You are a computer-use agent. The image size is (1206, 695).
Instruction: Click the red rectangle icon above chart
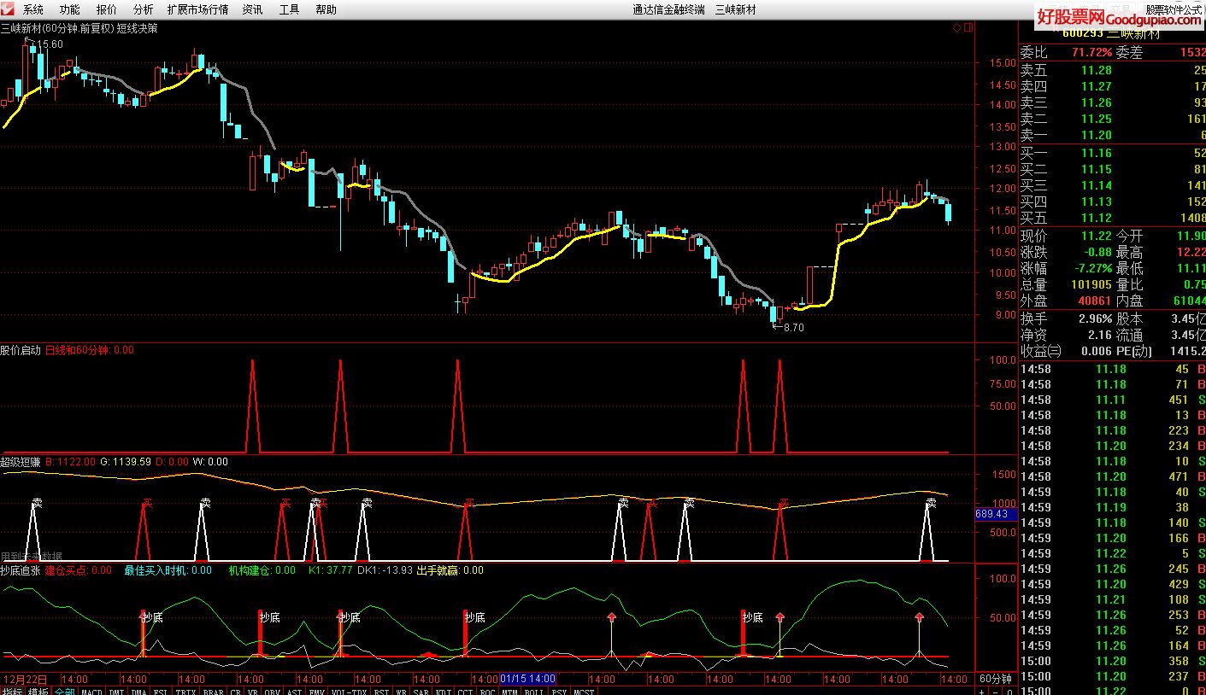(968, 27)
